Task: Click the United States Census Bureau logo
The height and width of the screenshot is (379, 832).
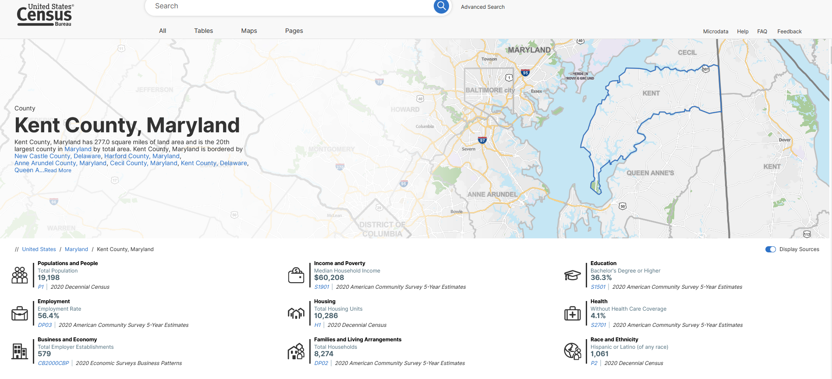Action: (x=45, y=15)
